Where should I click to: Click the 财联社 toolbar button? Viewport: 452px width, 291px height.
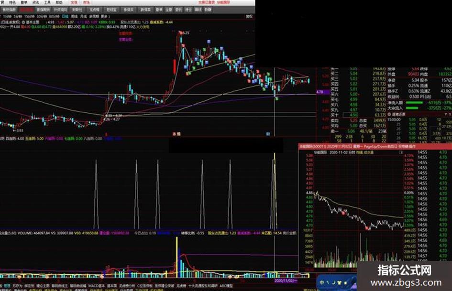point(77,10)
